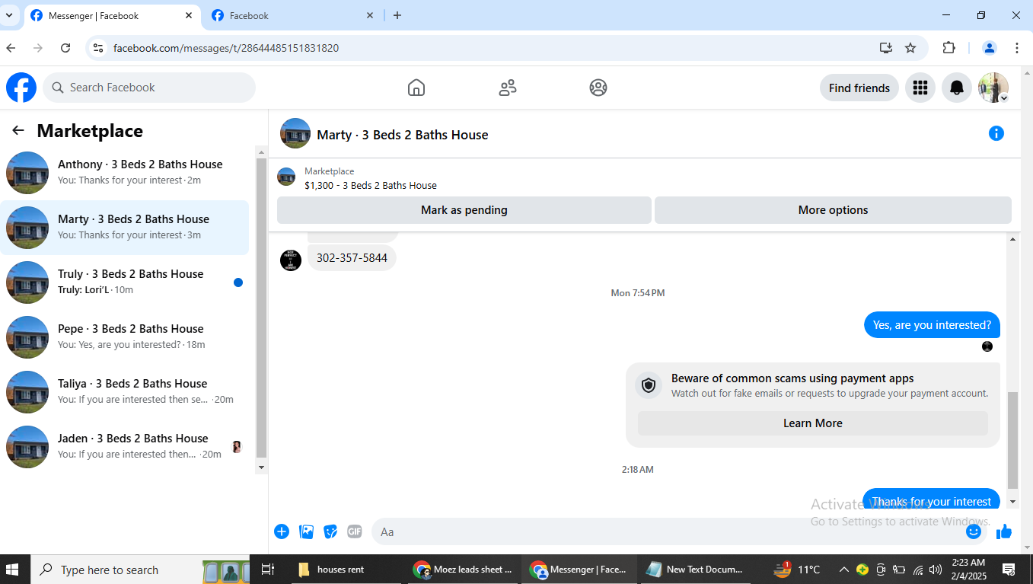Click the browser address bar URL
Image resolution: width=1033 pixels, height=584 pixels.
pyautogui.click(x=226, y=48)
